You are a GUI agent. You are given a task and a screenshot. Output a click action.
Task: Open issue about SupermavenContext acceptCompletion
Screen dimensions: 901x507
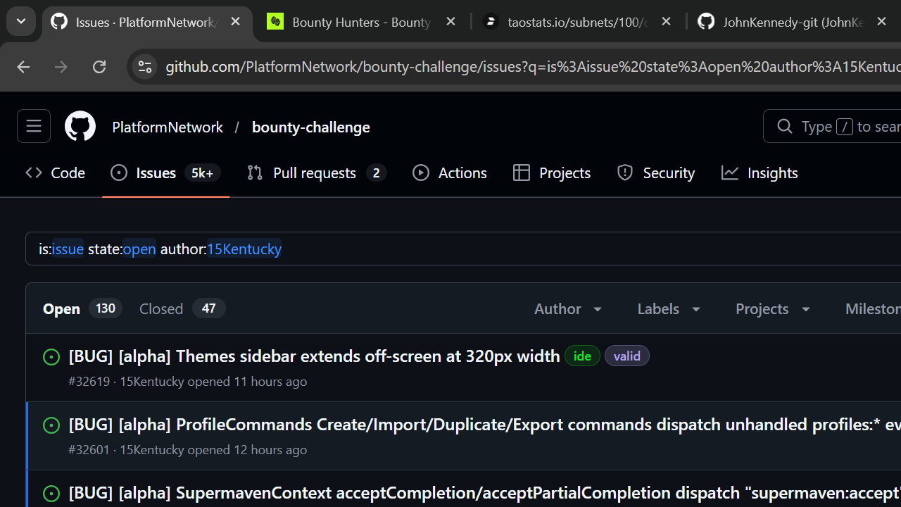pos(485,492)
